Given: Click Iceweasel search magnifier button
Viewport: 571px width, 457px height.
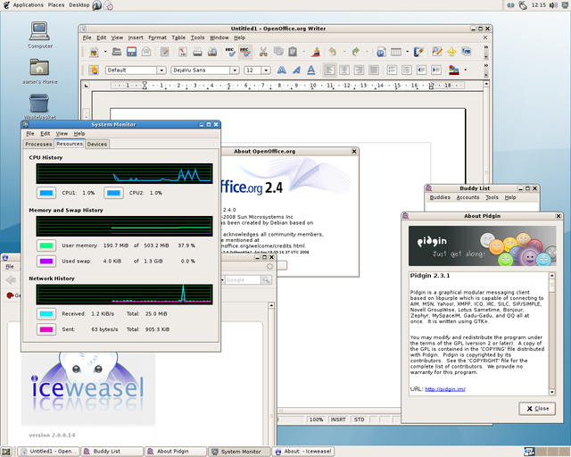Looking at the screenshot, I should point(266,280).
